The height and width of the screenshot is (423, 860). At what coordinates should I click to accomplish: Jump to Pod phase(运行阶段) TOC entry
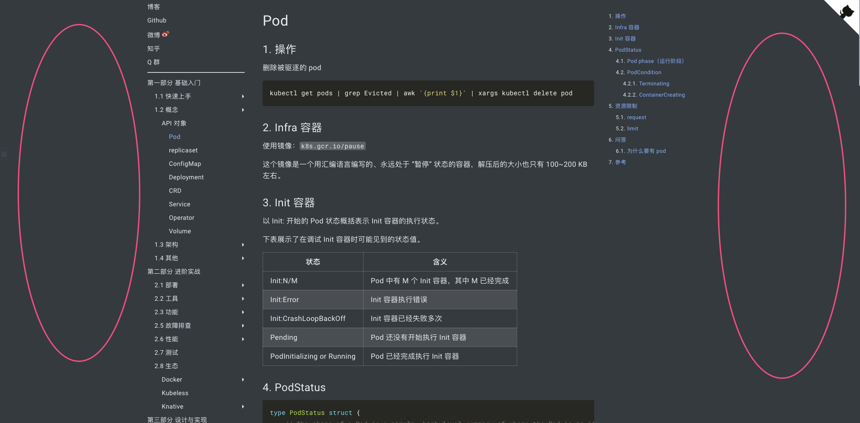point(655,61)
